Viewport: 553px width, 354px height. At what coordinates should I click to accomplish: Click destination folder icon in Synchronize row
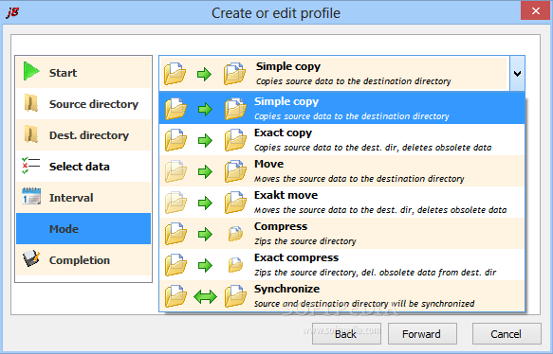[x=235, y=296]
